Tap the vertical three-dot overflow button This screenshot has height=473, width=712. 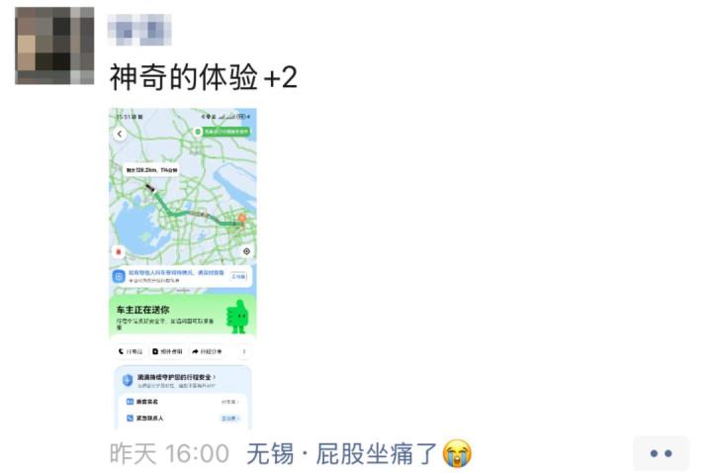244,351
